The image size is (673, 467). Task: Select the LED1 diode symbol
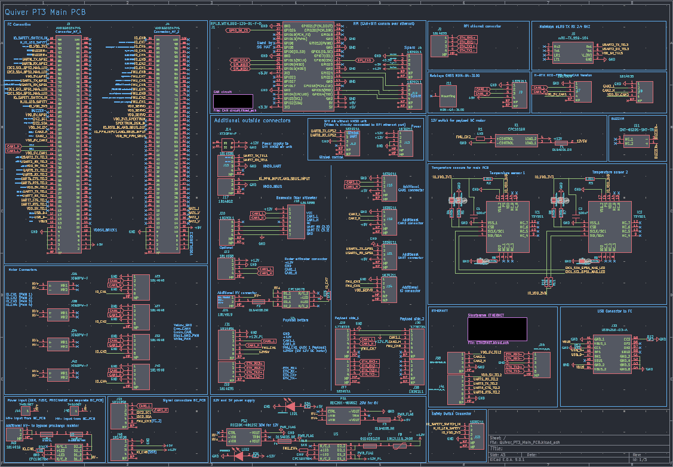click(291, 407)
